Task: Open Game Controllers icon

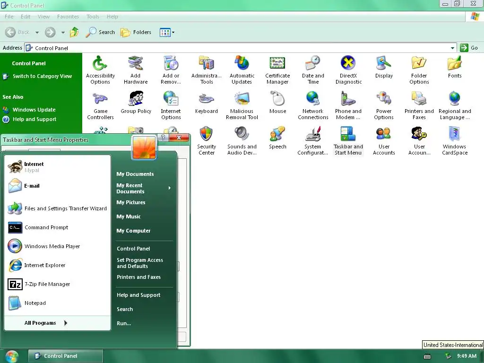Action: (100, 105)
